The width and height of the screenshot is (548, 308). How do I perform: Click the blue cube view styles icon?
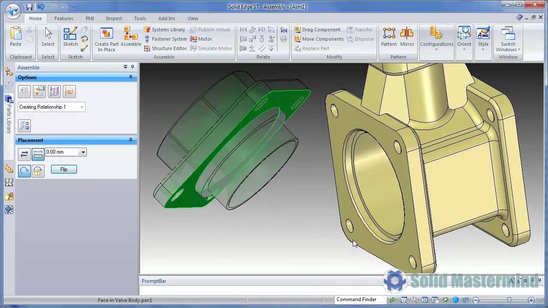coord(456,300)
